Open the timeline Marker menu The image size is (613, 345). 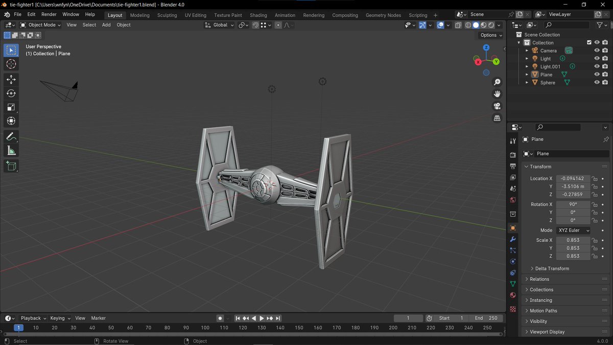pyautogui.click(x=99, y=318)
